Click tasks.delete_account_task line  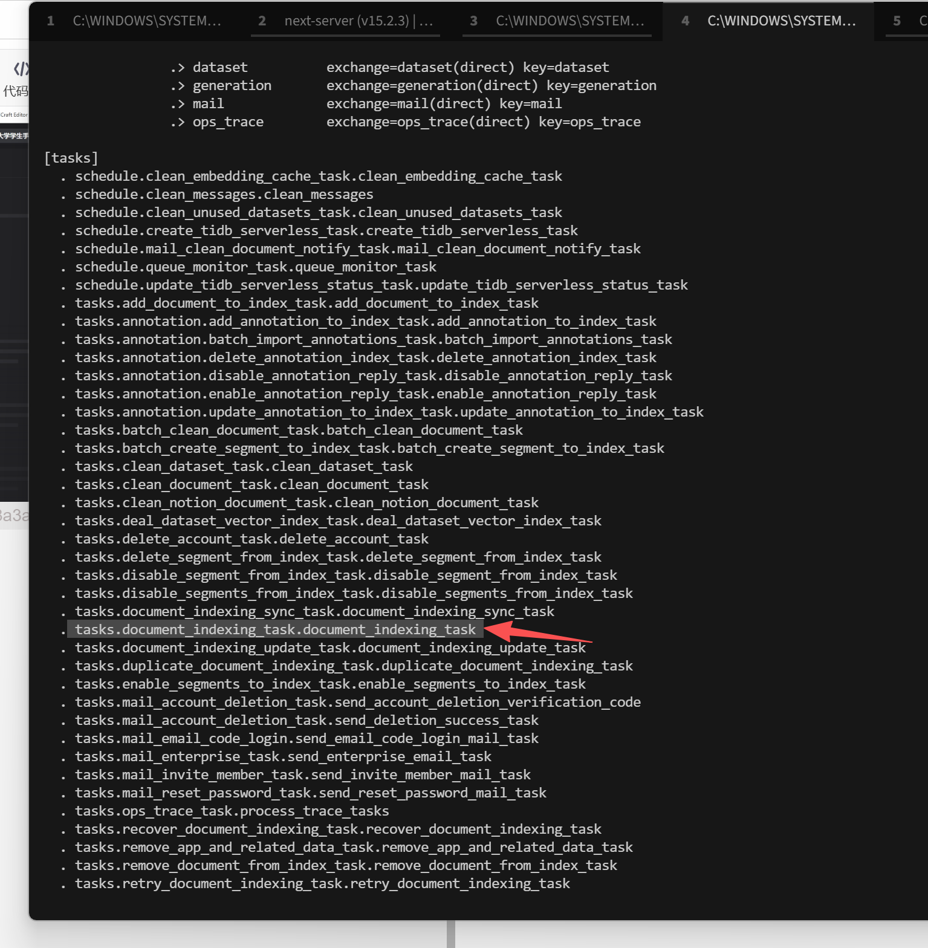pyautogui.click(x=251, y=539)
